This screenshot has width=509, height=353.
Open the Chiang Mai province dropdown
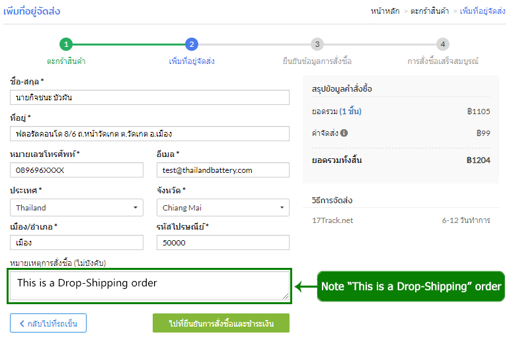pyautogui.click(x=223, y=207)
